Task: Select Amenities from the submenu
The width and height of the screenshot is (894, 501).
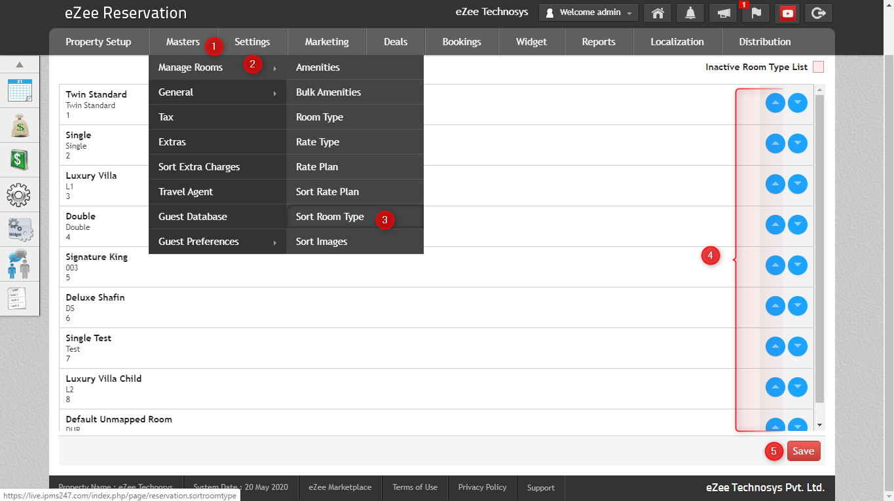Action: pos(355,67)
